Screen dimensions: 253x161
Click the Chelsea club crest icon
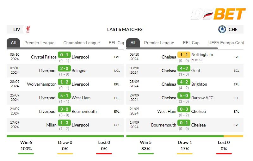click(x=222, y=29)
